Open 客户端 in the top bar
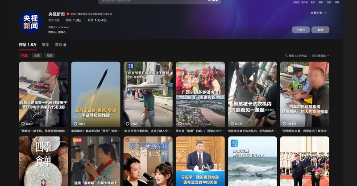The height and width of the screenshot is (186, 357). (304, 2)
